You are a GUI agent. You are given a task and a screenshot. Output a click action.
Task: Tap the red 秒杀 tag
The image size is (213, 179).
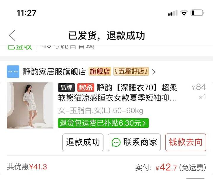[x=86, y=87]
